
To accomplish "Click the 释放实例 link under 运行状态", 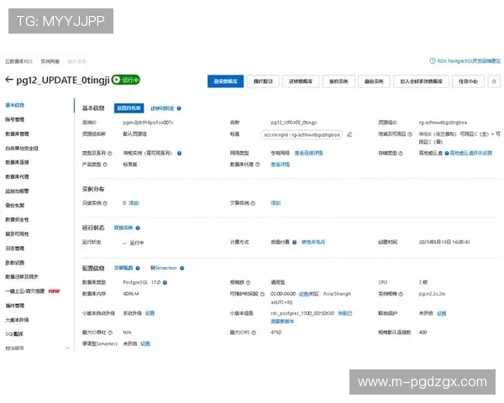I will (123, 228).
